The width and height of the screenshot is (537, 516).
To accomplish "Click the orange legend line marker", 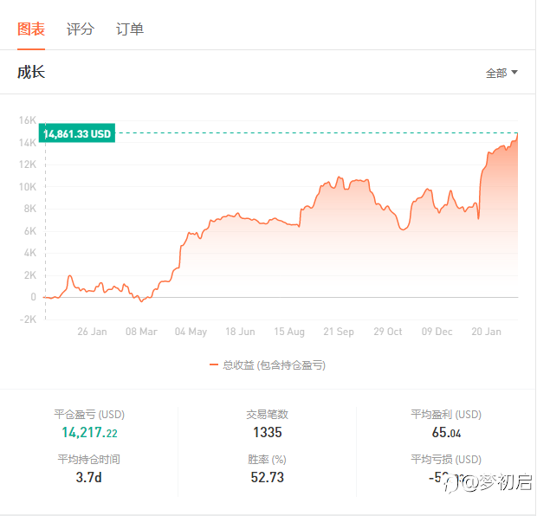I will point(214,365).
